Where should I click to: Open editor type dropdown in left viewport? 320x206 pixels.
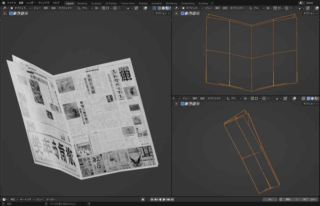pyautogui.click(x=5, y=8)
